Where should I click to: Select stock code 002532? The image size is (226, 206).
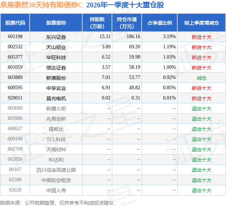(15, 47)
